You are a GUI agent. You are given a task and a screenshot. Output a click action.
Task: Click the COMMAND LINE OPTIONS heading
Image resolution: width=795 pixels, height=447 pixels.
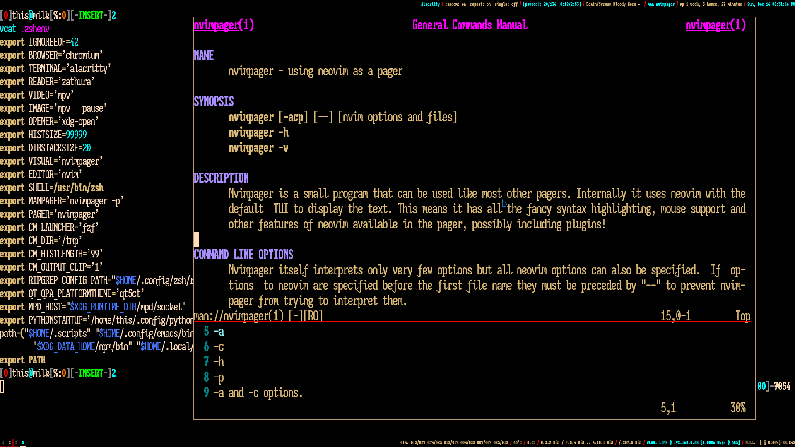pyautogui.click(x=243, y=255)
